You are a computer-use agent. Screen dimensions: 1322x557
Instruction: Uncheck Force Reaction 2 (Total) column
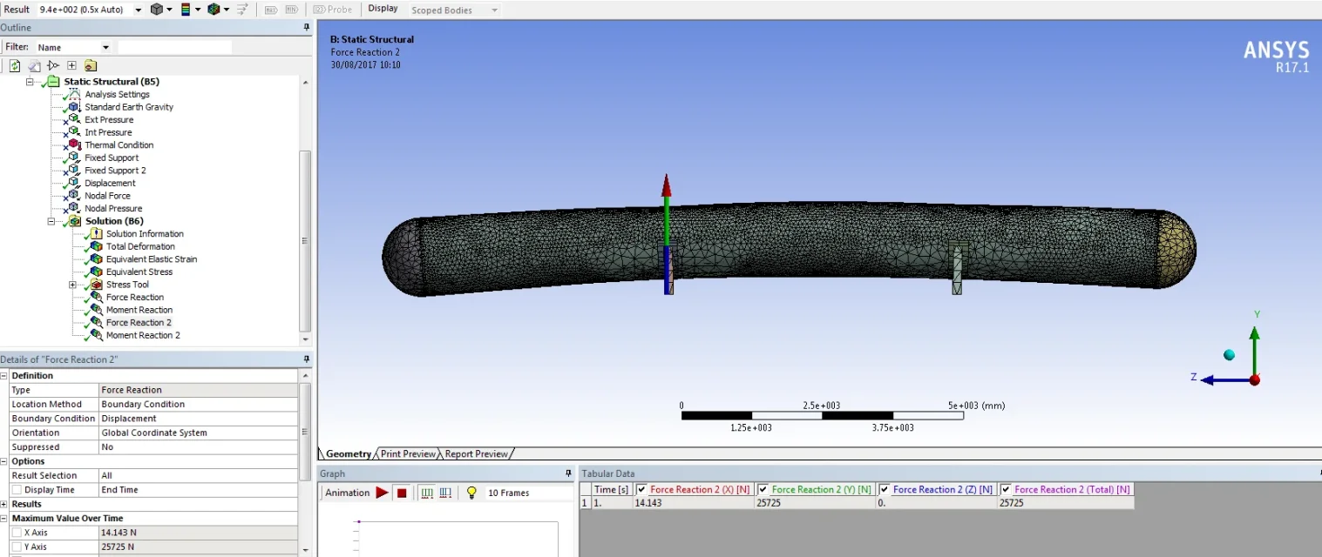point(1006,490)
